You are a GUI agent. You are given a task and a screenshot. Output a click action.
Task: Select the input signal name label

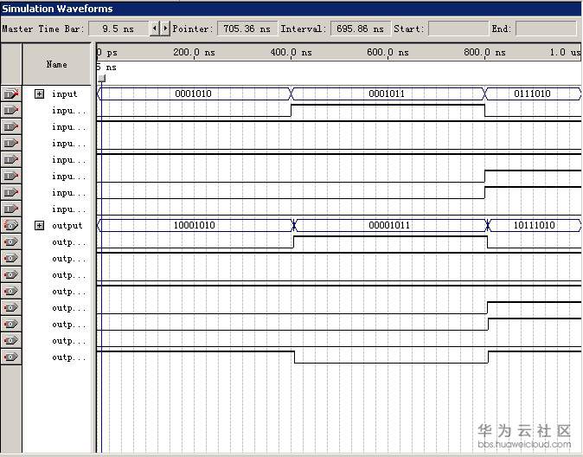pos(64,93)
